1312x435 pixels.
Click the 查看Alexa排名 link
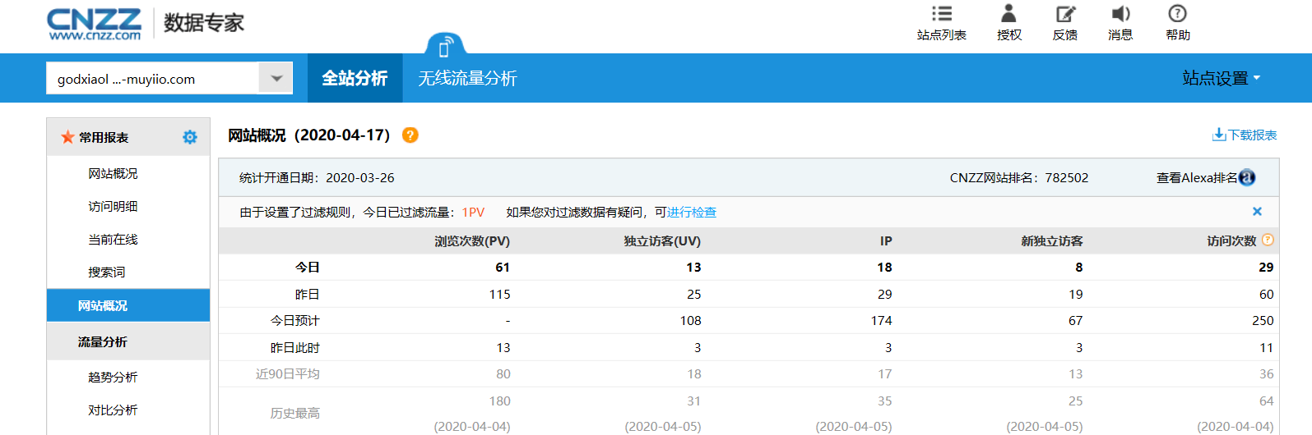[x=1197, y=177]
